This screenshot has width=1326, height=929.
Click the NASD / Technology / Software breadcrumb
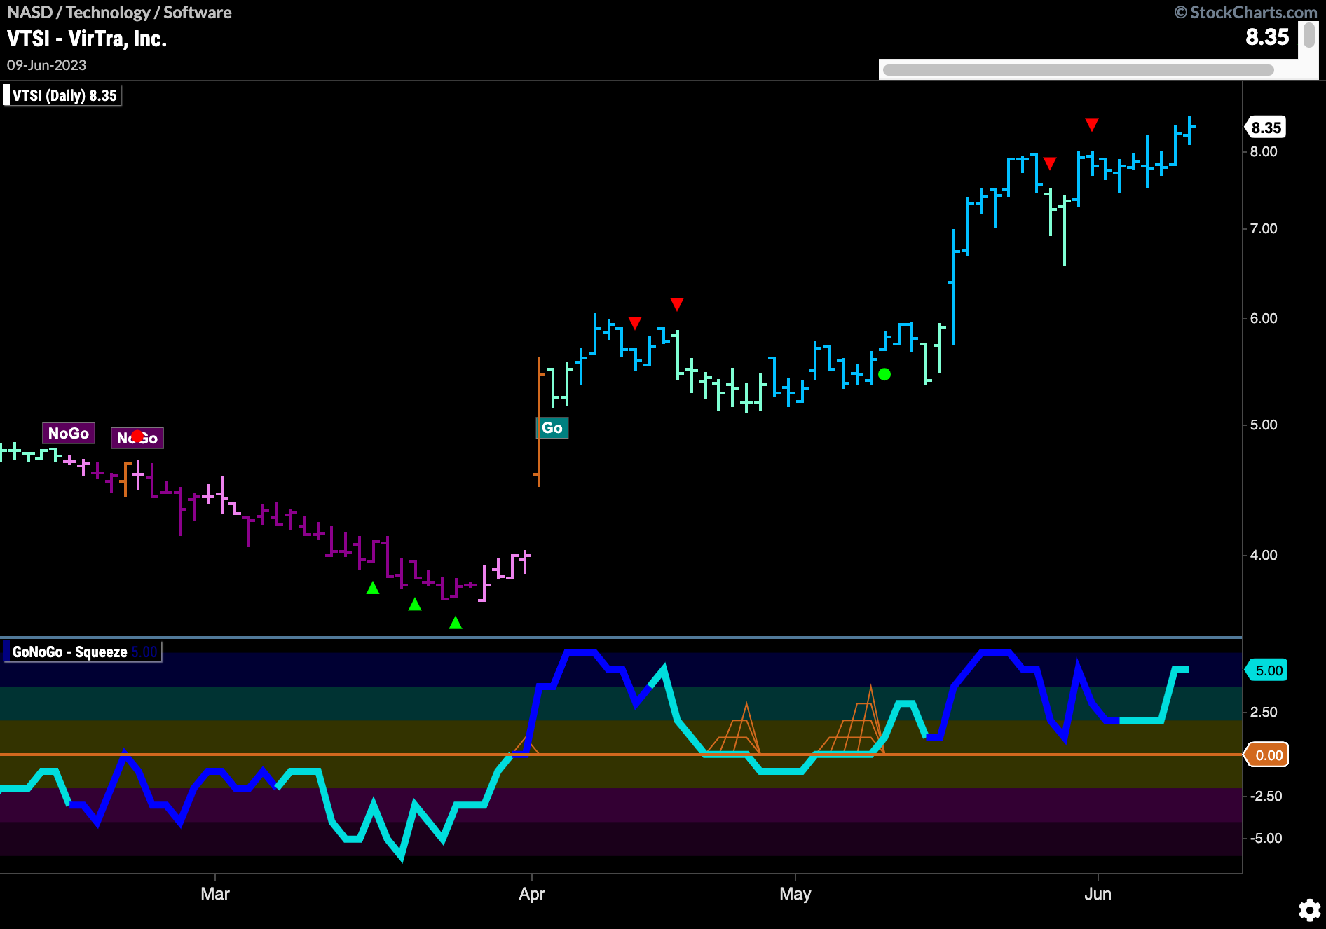(x=119, y=12)
